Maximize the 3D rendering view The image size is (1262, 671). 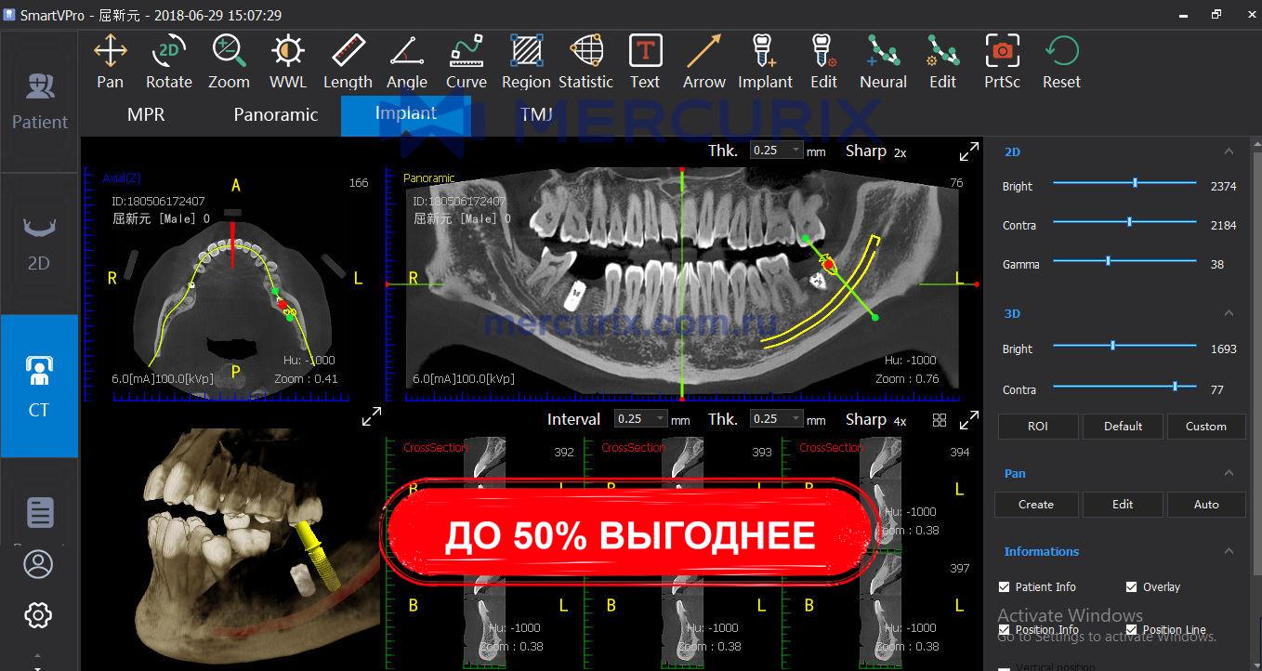coord(371,417)
